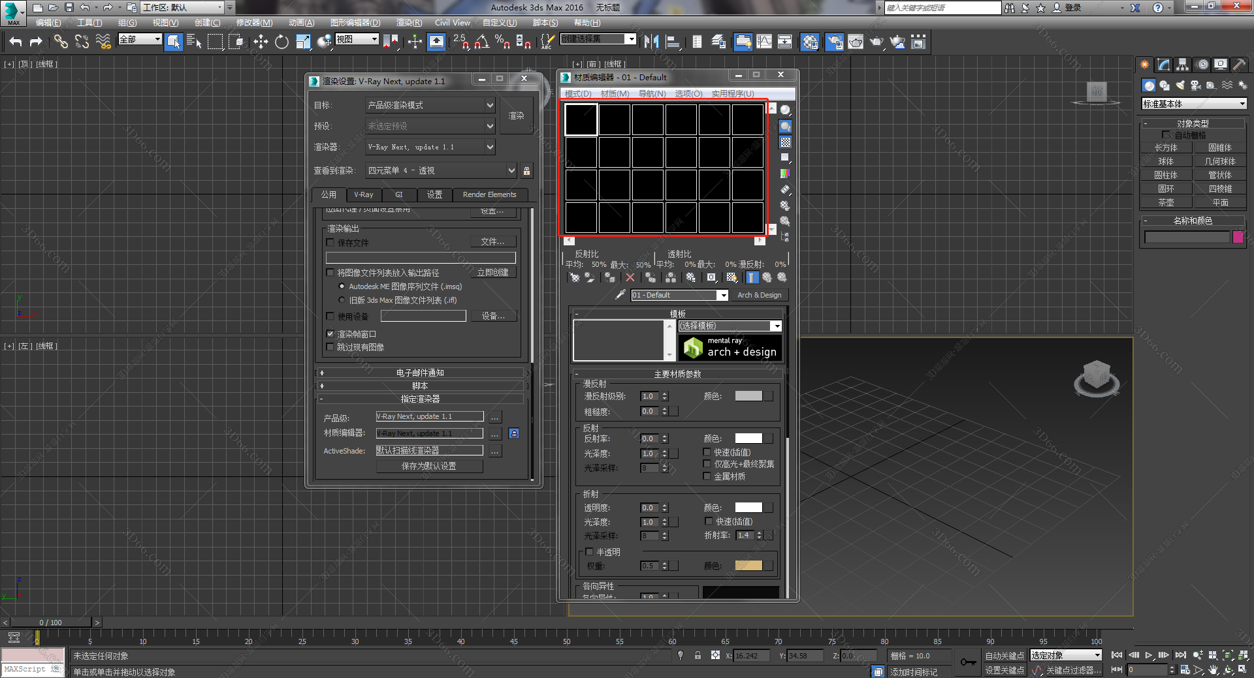This screenshot has width=1254, height=678.
Task: Open the Rendered Frame Window icon
Action: 856,42
